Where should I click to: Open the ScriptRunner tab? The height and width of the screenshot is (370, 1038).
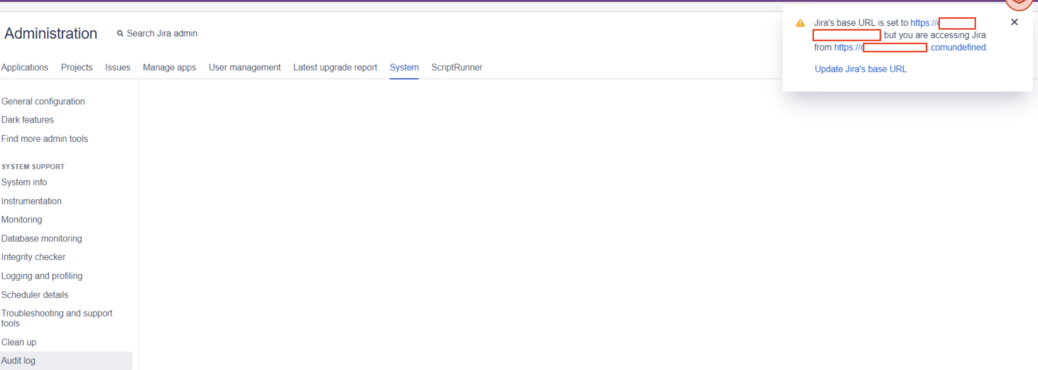point(456,67)
